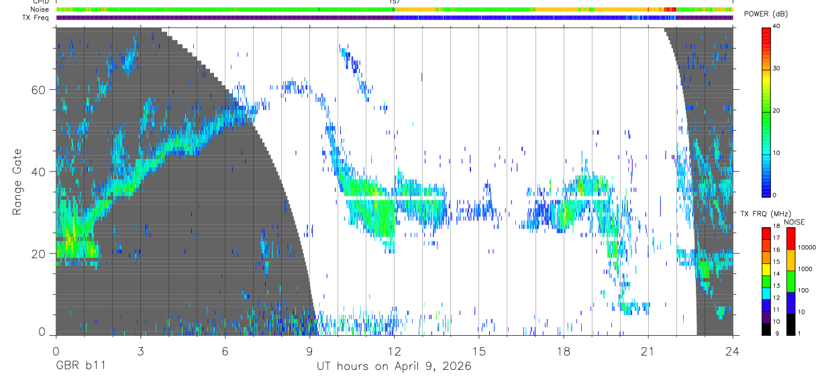Click the 20 tick label on the Range Gate axis
This screenshot has height=380, width=824.
[x=40, y=254]
